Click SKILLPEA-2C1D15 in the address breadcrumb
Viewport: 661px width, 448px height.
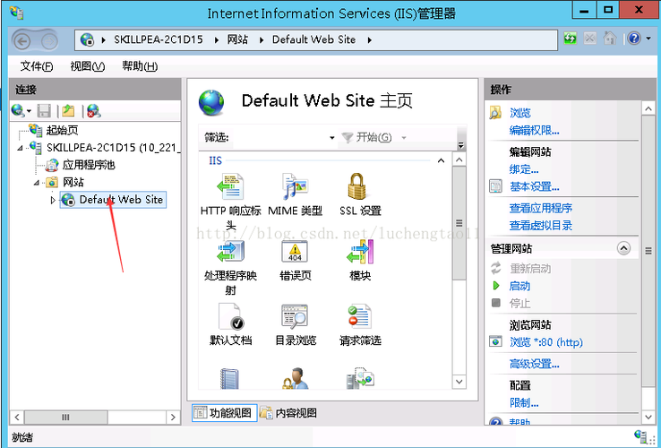(159, 39)
